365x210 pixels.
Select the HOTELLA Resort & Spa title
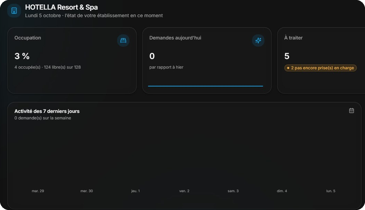point(61,7)
